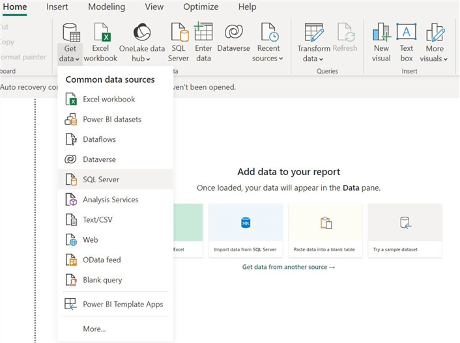Viewport: 460px width, 343px height.
Task: Click the Power BI datasets text in the list
Action: (112, 119)
